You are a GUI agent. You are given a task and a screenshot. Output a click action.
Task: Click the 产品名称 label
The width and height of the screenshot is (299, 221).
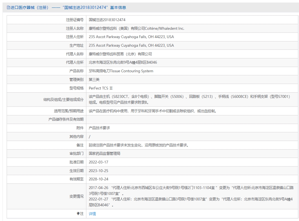tap(76, 71)
